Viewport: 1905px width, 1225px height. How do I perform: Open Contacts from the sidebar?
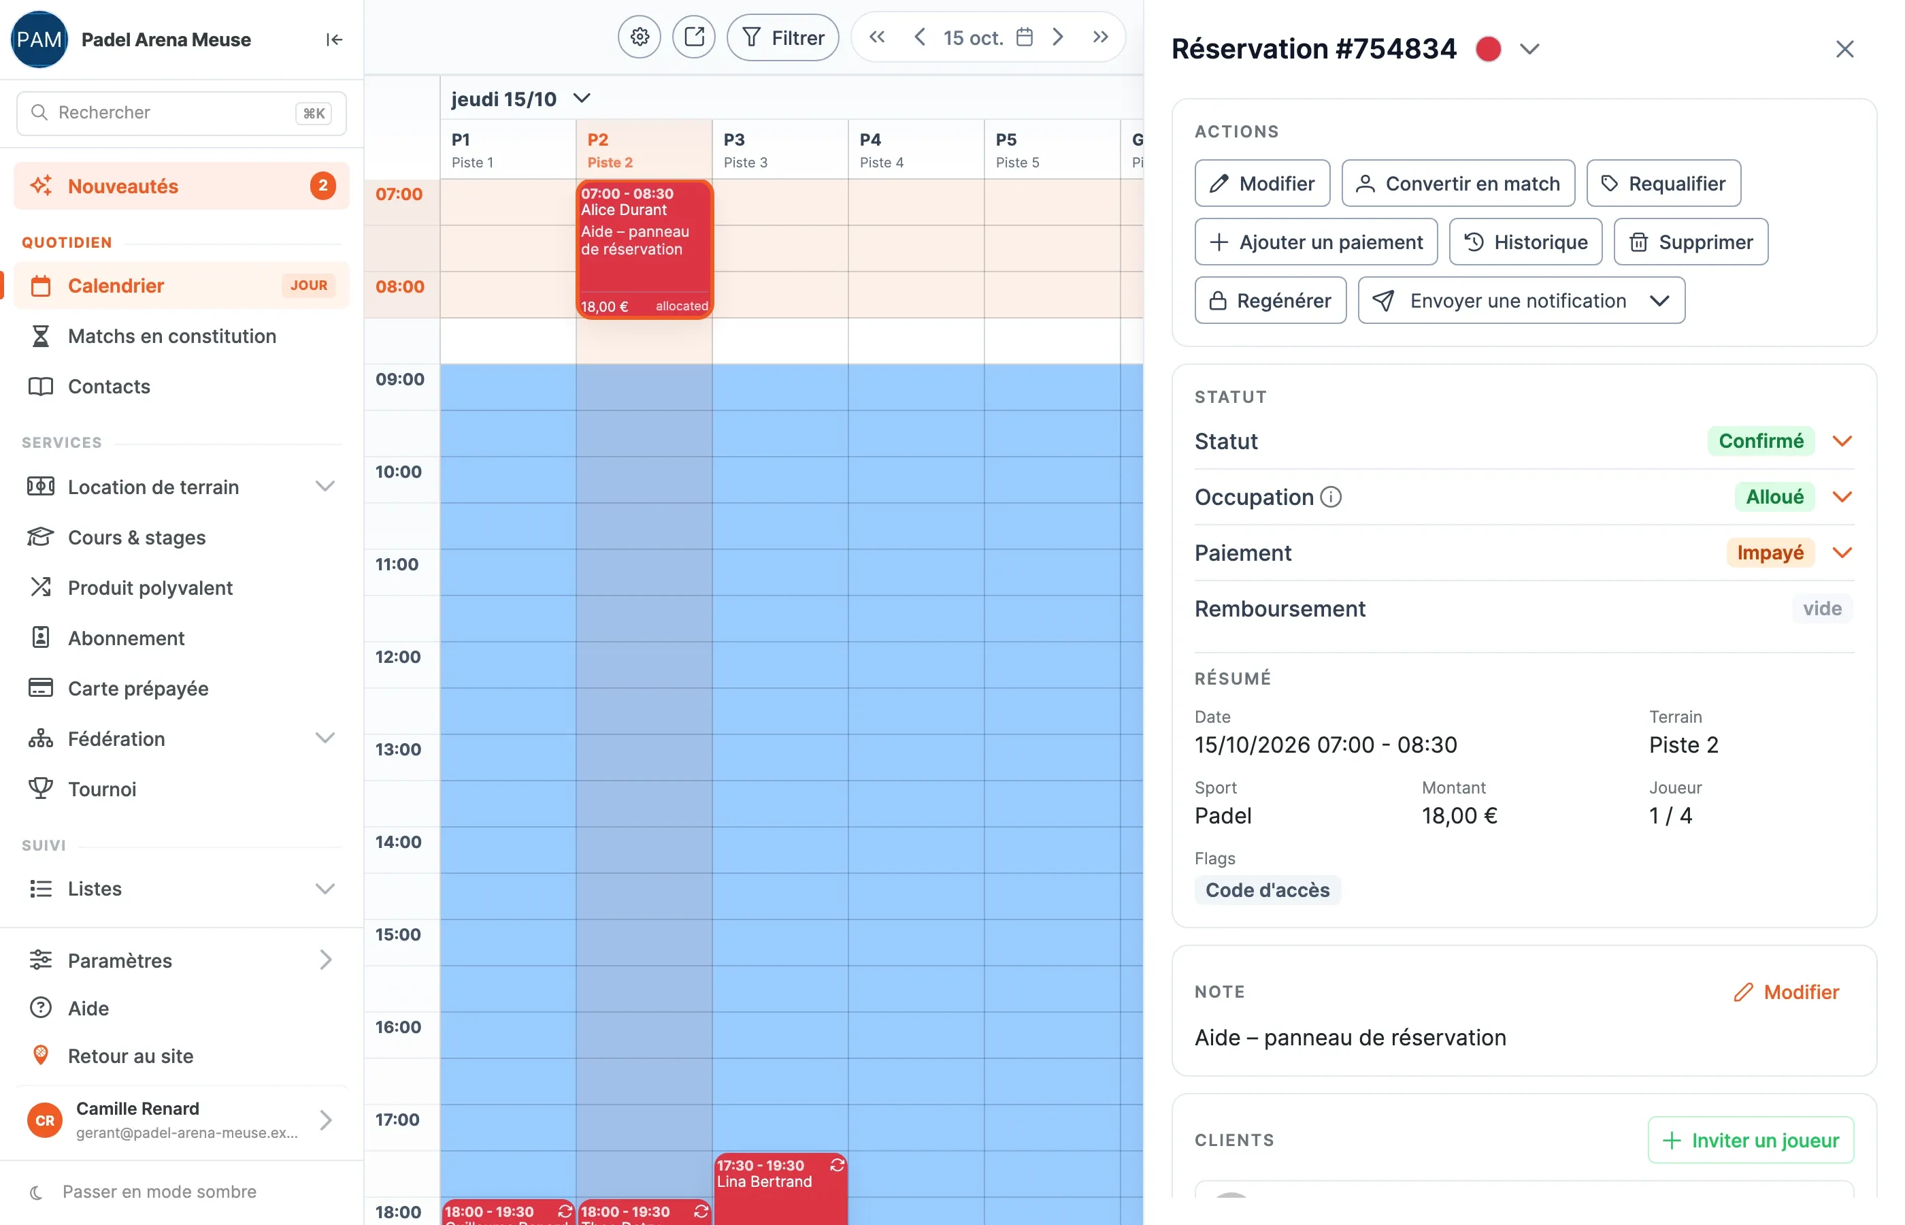(181, 386)
